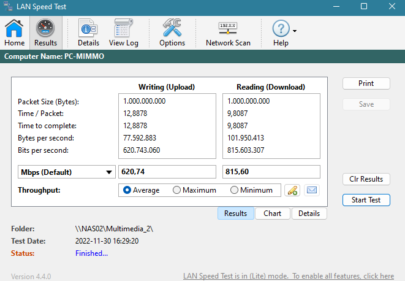The image size is (405, 281).
Task: Open the Home toolbar icon
Action: 14,33
